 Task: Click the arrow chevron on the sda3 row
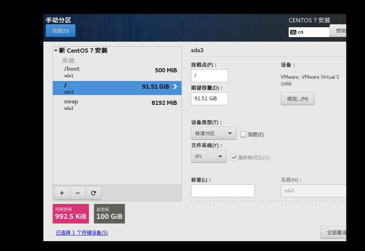[175, 87]
